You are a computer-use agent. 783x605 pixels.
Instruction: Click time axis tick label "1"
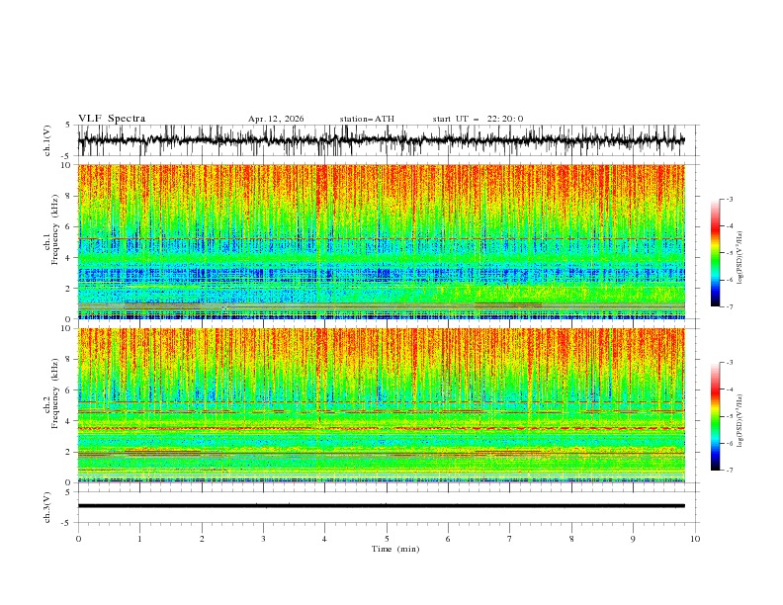point(139,539)
